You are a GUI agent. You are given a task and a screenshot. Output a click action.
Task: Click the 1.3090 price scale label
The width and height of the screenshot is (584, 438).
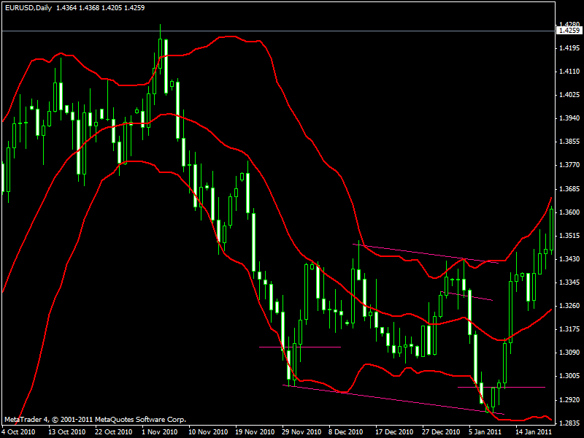tap(569, 352)
